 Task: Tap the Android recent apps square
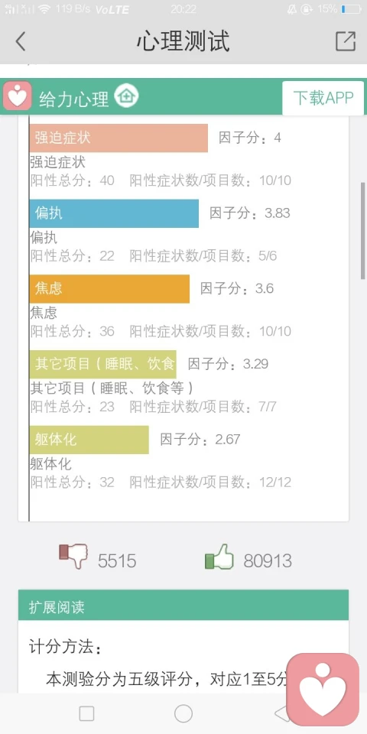pos(86,713)
